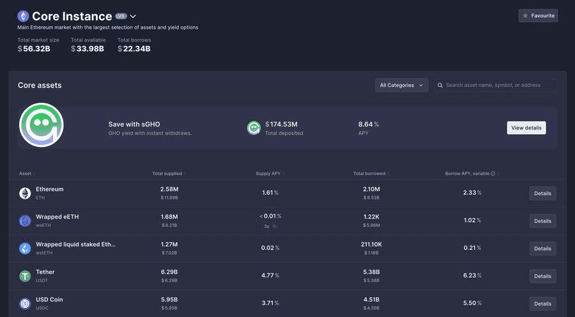Click the USD Coin USDC icon

tap(25, 303)
